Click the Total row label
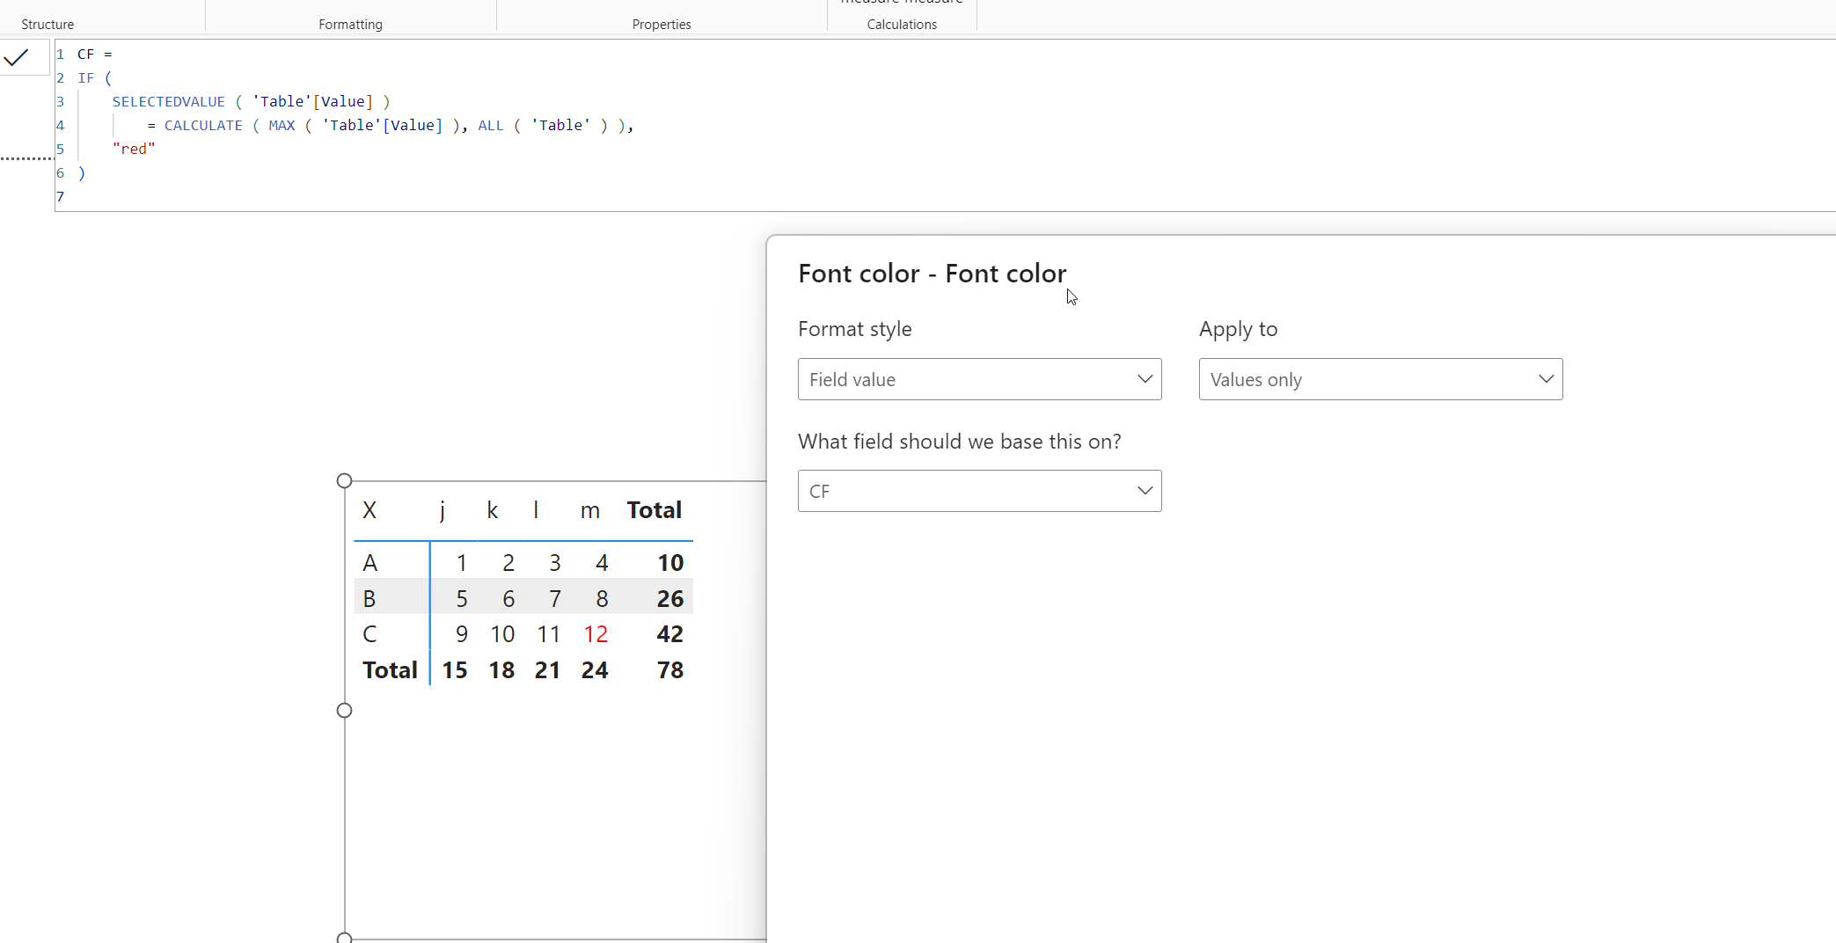This screenshot has height=943, width=1836. 390,670
